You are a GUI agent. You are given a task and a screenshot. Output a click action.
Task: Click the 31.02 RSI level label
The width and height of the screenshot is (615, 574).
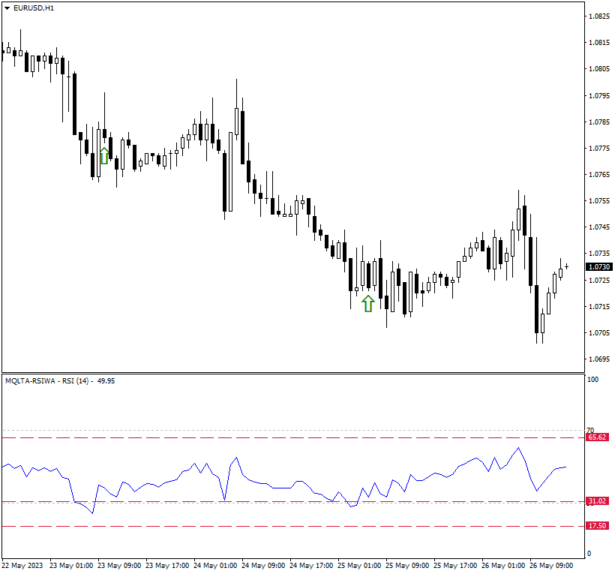coord(597,501)
